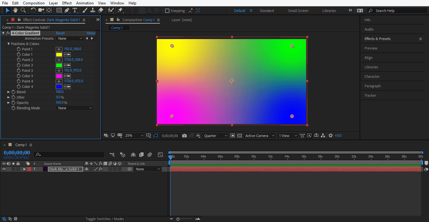Select the Hand tool
The height and width of the screenshot is (222, 429).
click(x=15, y=10)
